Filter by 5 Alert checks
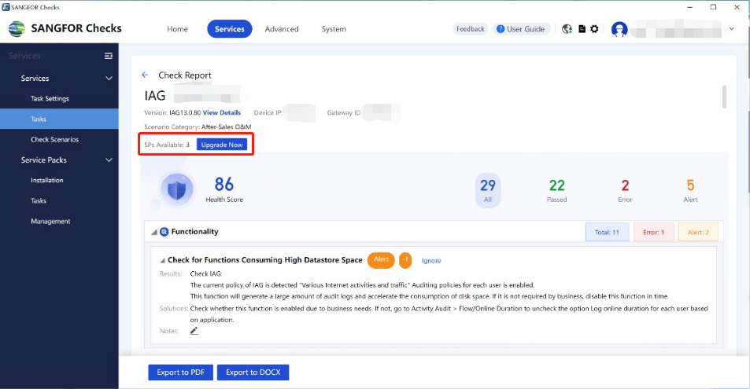Viewport: 750px width, 389px height. (x=691, y=190)
